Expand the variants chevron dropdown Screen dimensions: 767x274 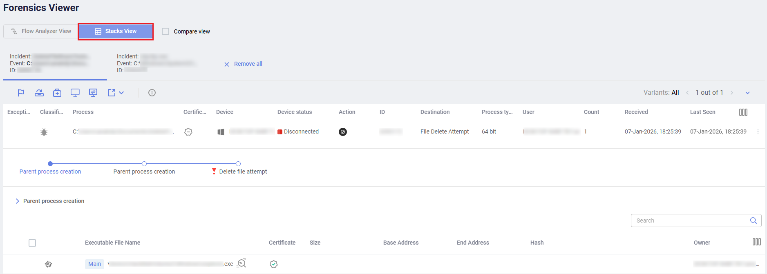[x=747, y=93]
